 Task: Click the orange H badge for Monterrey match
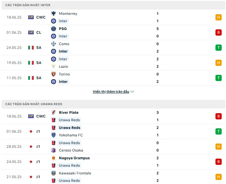pos(218,17)
